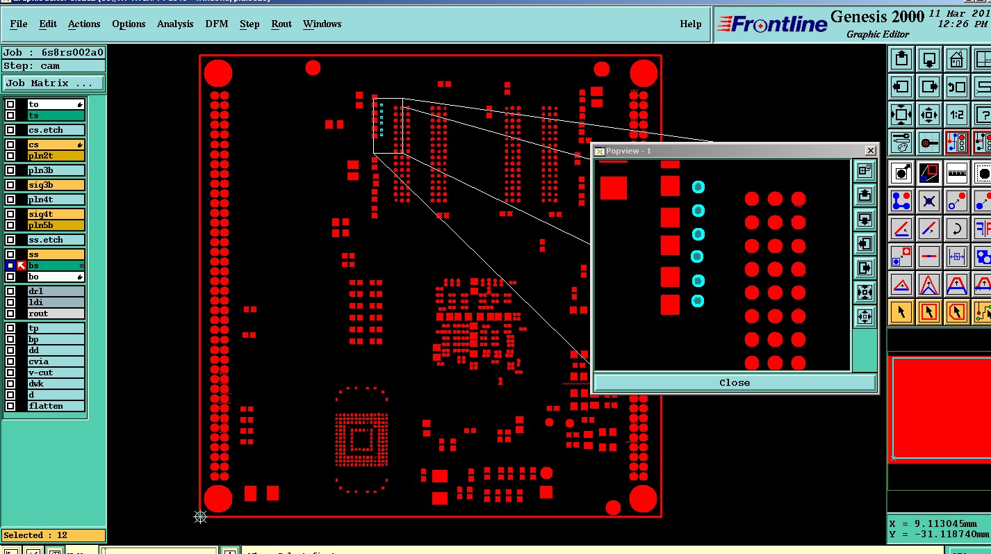Click the pan right arrow icon
The width and height of the screenshot is (991, 554).
pyautogui.click(x=929, y=87)
